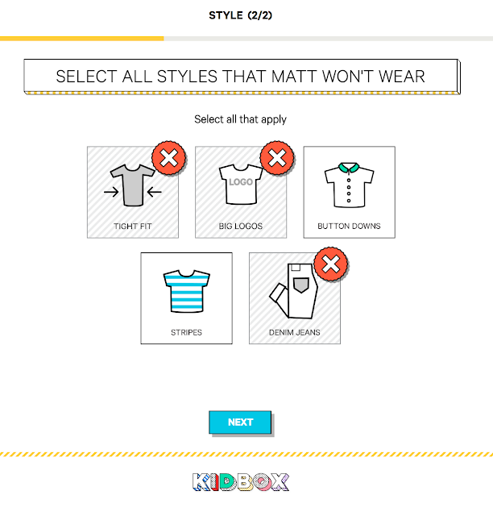Image resolution: width=493 pixels, height=516 pixels.
Task: Click the Denim Jeans label text
Action: [294, 332]
